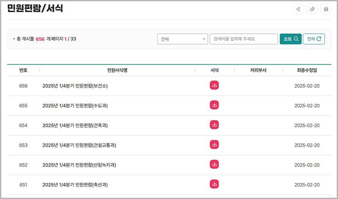This screenshot has width=338, height=199.
Task: Click the 최종수정일 column header
Action: coord(307,70)
